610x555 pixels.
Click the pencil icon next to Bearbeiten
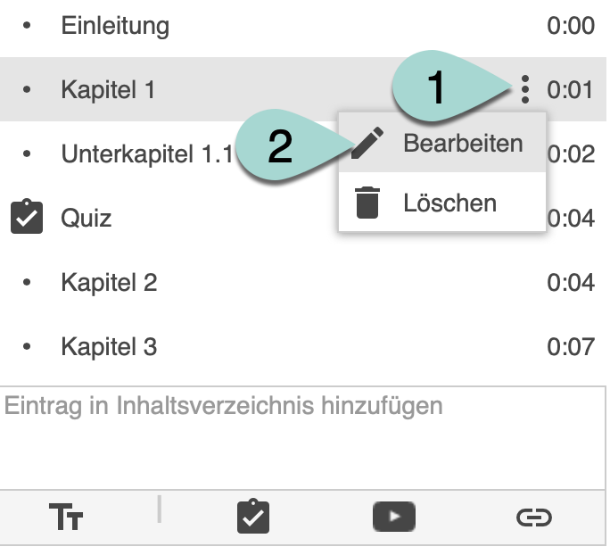pyautogui.click(x=367, y=144)
